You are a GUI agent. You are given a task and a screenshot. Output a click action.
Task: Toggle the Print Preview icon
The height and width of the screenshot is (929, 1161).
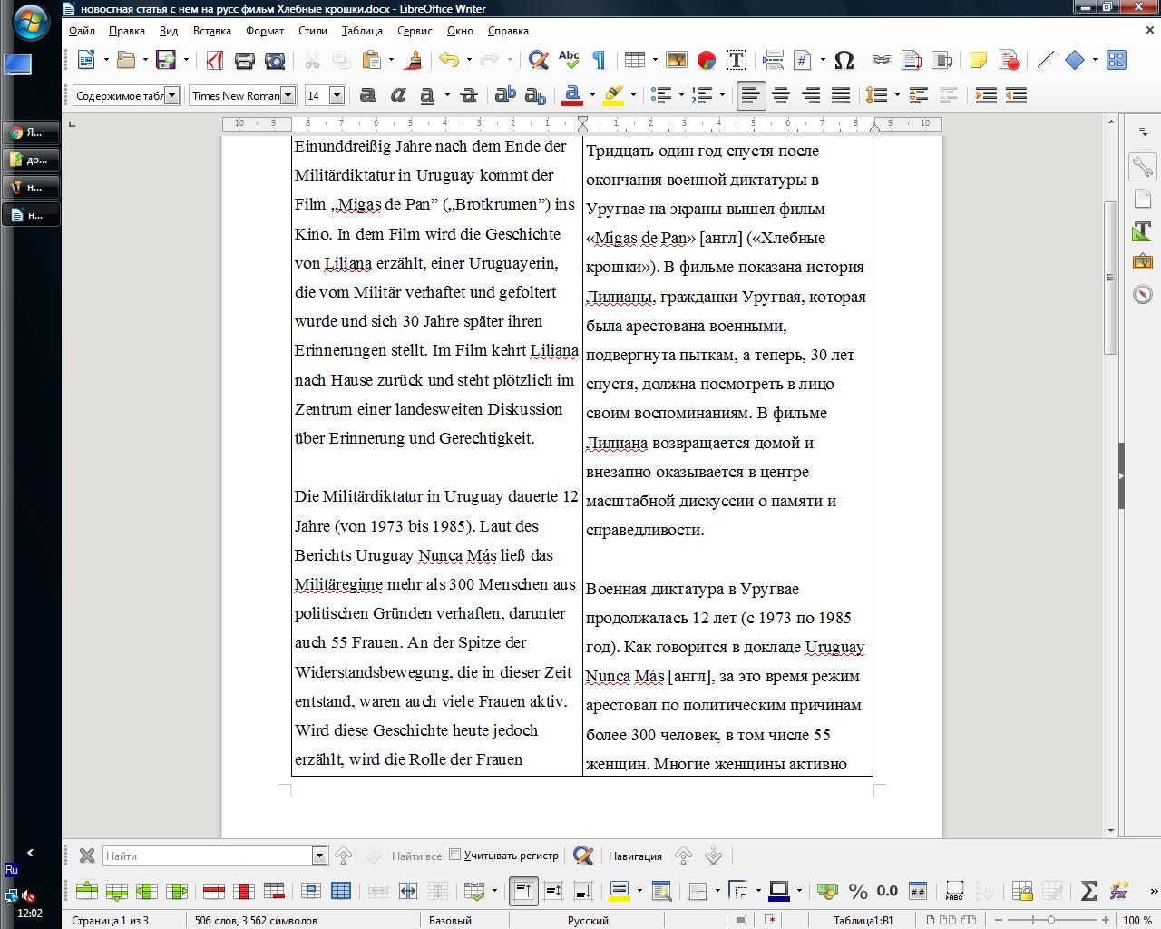[275, 60]
